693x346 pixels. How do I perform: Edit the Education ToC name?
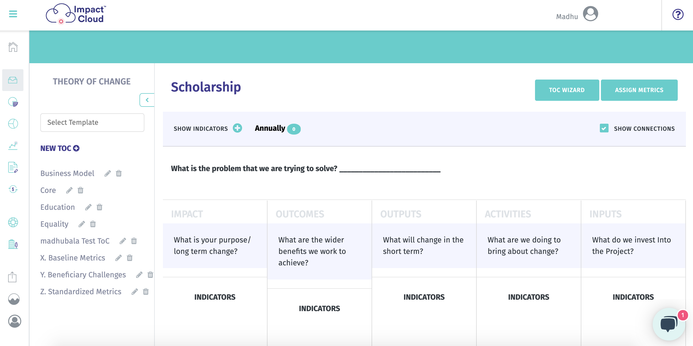[x=88, y=207]
